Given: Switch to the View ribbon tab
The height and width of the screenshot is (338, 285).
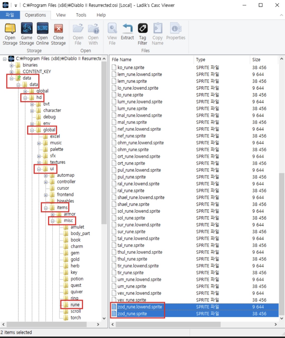Looking at the screenshot, I should click(x=61, y=15).
